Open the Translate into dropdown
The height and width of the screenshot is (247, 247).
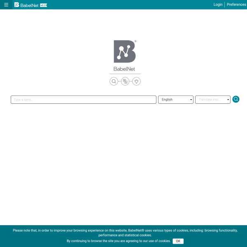213,100
